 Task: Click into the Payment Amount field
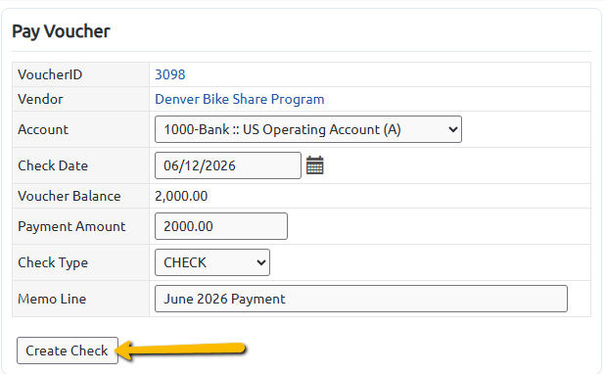221,226
